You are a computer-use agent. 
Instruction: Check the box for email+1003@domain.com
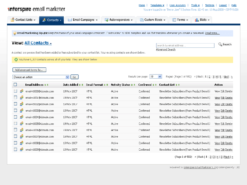15,110
